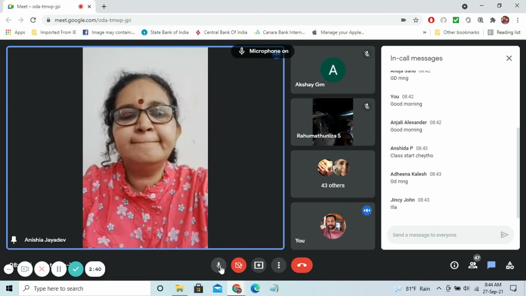Select your own 'You' video tile
This screenshot has width=526, height=296.
[x=333, y=226]
